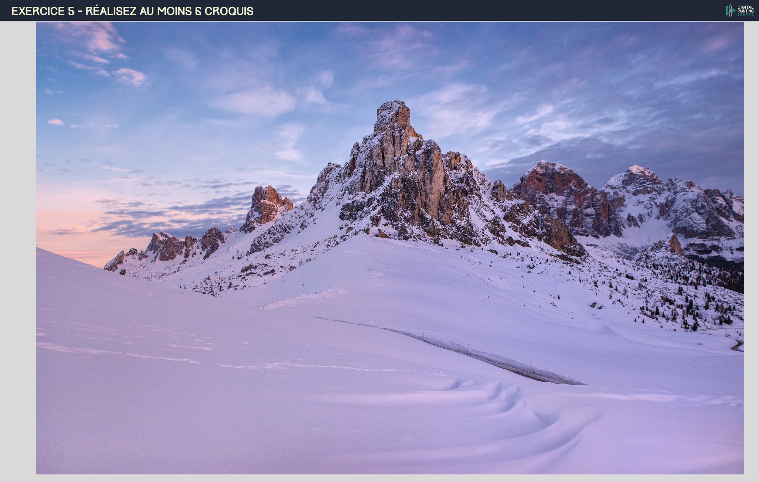This screenshot has height=482, width=759.
Task: Click the dark header bar's empty middle area
Action: (473, 10)
